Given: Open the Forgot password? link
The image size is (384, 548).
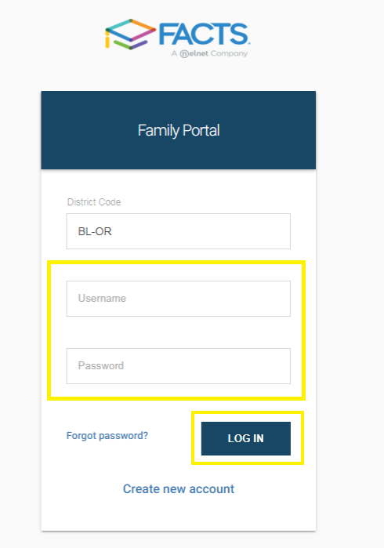Looking at the screenshot, I should [x=107, y=436].
